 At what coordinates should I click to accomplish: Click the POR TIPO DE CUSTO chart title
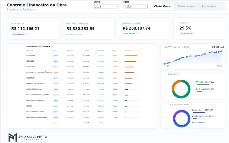pos(179,104)
